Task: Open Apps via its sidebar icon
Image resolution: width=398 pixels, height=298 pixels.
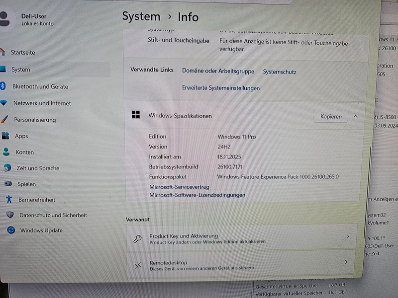Action: coord(5,136)
